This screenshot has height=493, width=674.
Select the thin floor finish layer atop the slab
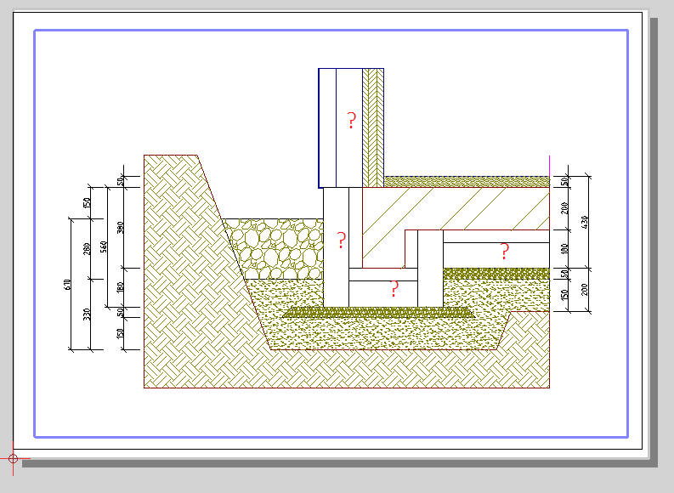pyautogui.click(x=466, y=182)
